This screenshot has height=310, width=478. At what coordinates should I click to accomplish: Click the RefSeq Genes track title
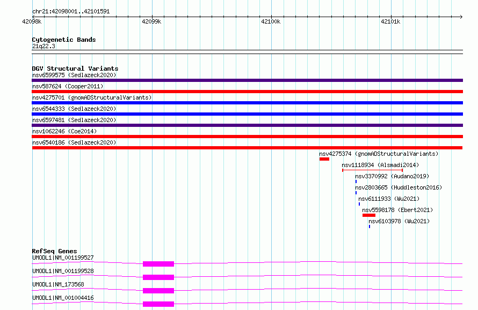54,251
